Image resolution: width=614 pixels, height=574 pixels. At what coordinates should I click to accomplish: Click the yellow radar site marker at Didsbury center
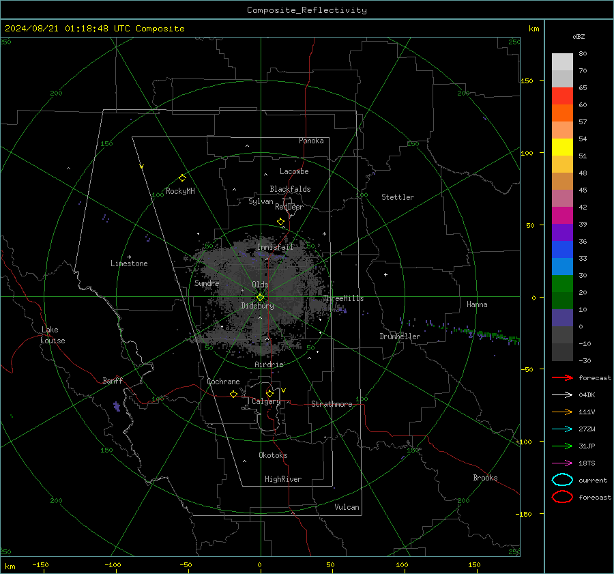pyautogui.click(x=261, y=297)
